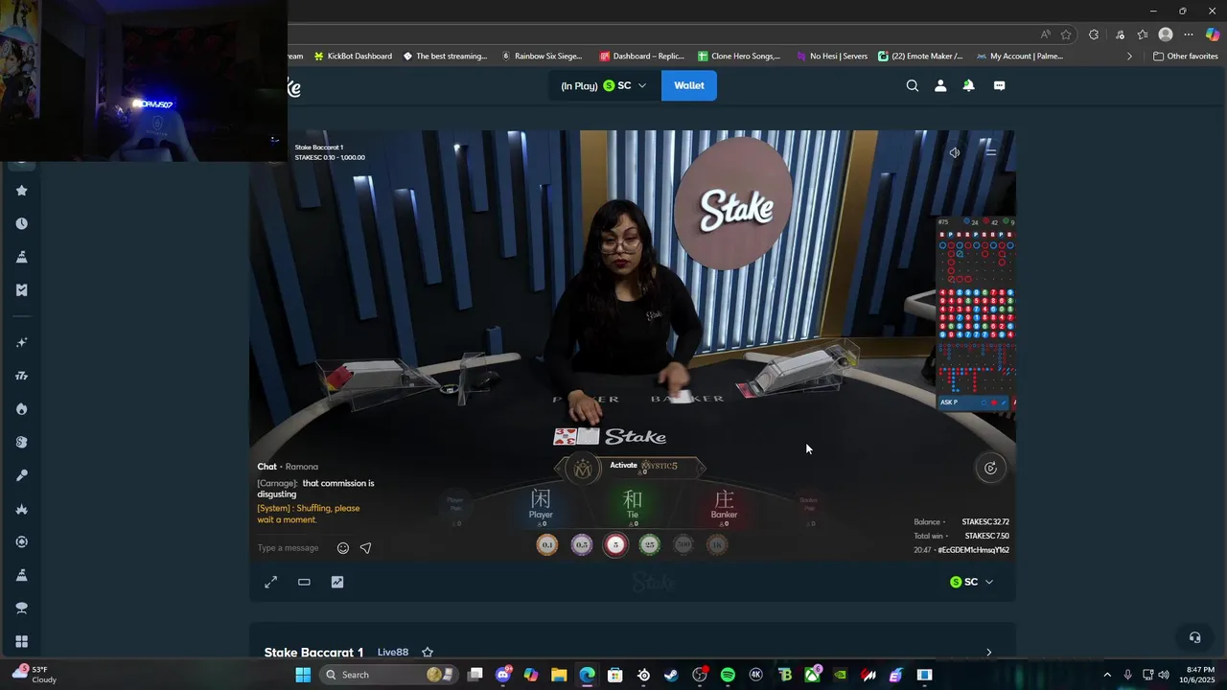Open Favourites star in Stake sidebar

(21, 191)
